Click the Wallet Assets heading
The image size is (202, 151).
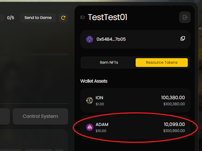tap(94, 81)
